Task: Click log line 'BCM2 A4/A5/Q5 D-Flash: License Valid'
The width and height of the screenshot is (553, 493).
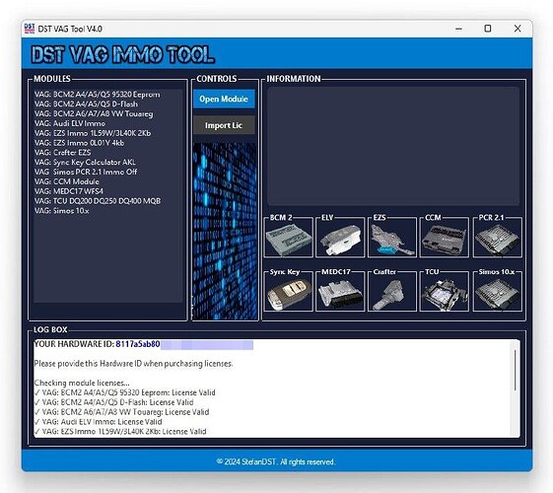Action: point(114,402)
